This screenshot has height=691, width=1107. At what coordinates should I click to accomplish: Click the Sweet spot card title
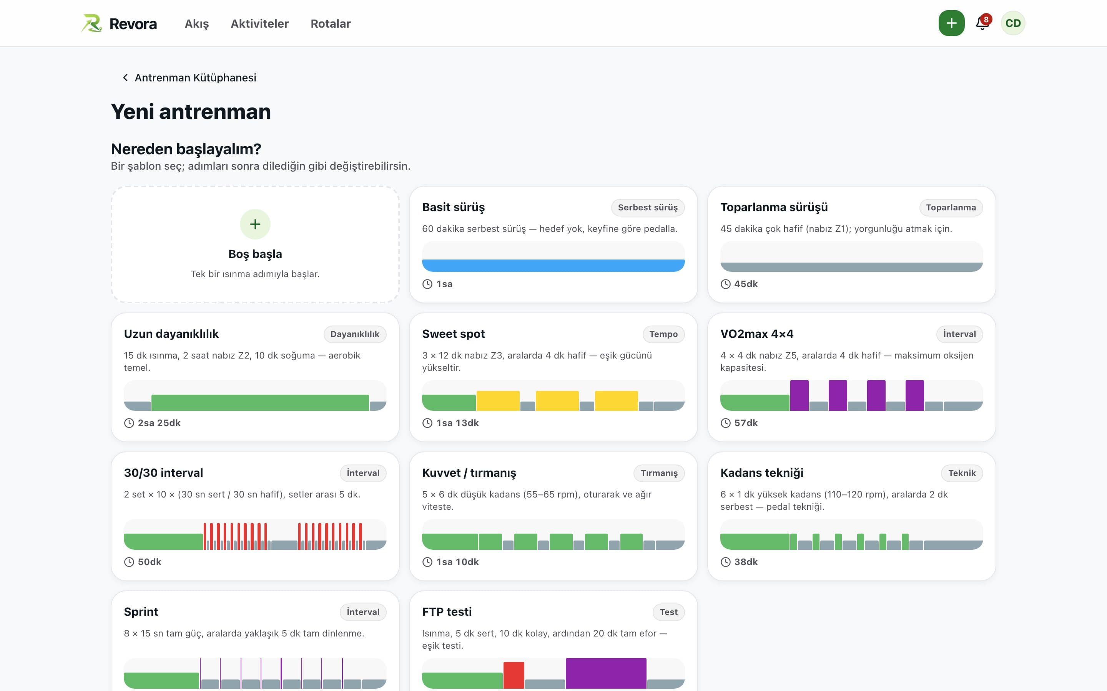click(x=453, y=334)
